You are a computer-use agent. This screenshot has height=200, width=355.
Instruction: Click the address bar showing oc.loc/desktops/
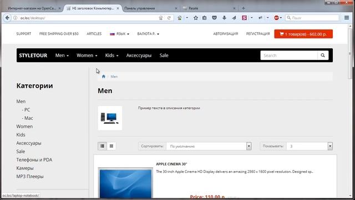(x=88, y=18)
